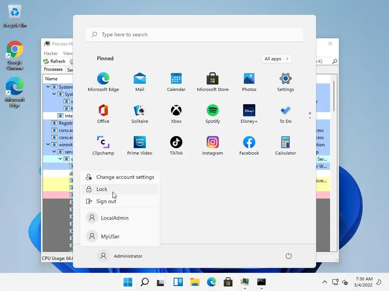Open Microsoft Store in pinned apps
This screenshot has height=291, width=389.
[x=213, y=82]
